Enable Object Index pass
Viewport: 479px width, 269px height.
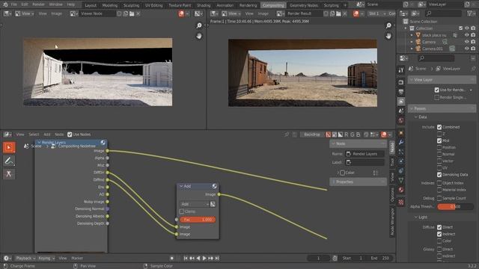[439, 183]
